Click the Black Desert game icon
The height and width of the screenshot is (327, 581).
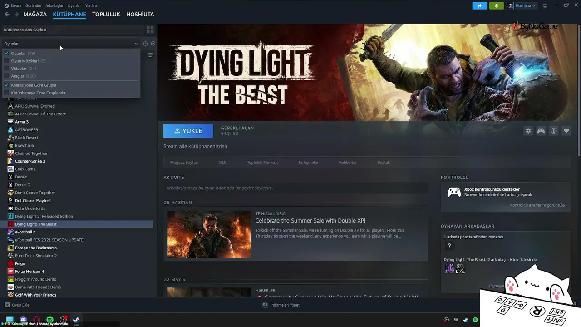point(11,138)
